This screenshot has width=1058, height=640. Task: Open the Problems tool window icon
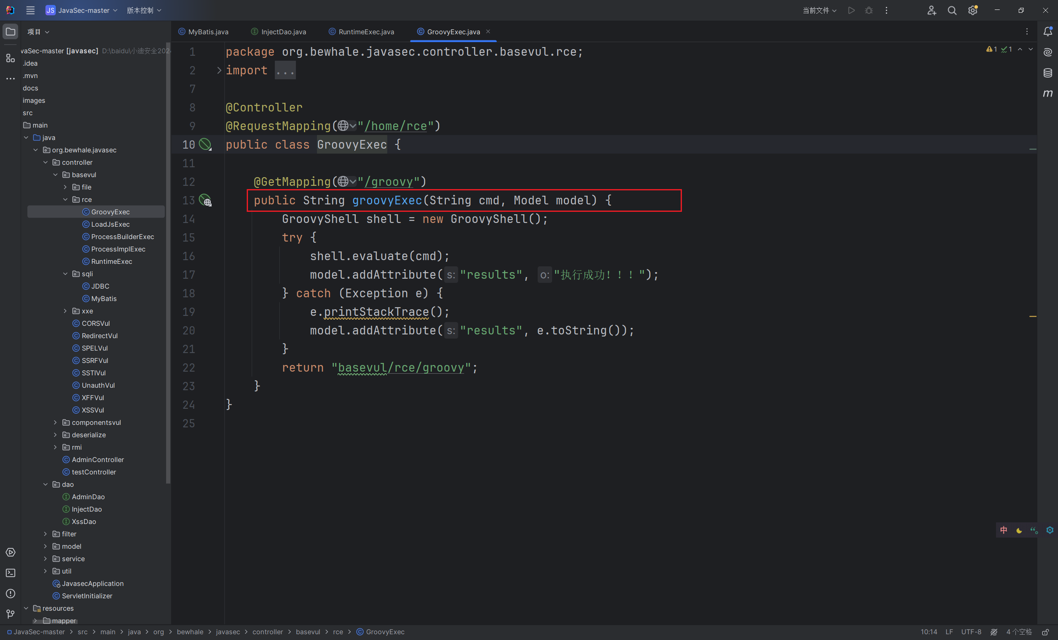click(10, 594)
